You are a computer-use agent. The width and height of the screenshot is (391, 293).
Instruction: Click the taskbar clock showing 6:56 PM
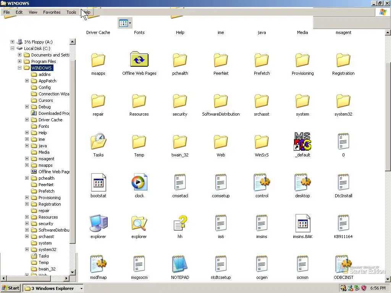[x=378, y=288]
